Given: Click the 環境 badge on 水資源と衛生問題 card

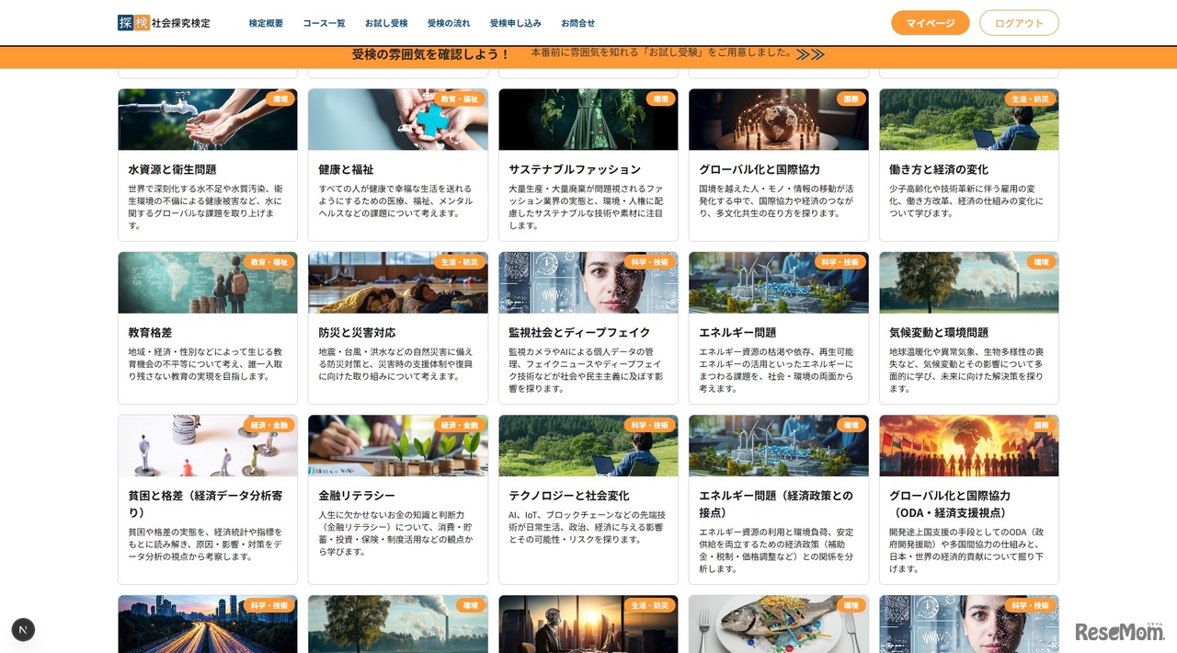Looking at the screenshot, I should pyautogui.click(x=280, y=98).
